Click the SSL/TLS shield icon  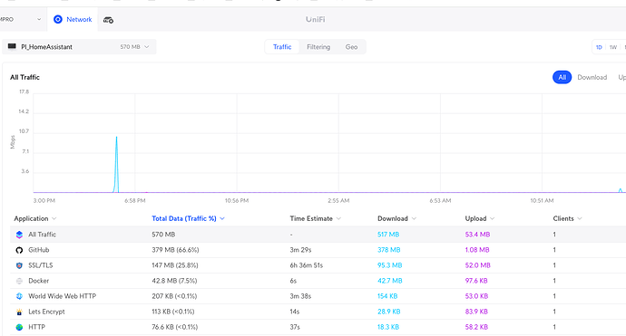click(19, 265)
